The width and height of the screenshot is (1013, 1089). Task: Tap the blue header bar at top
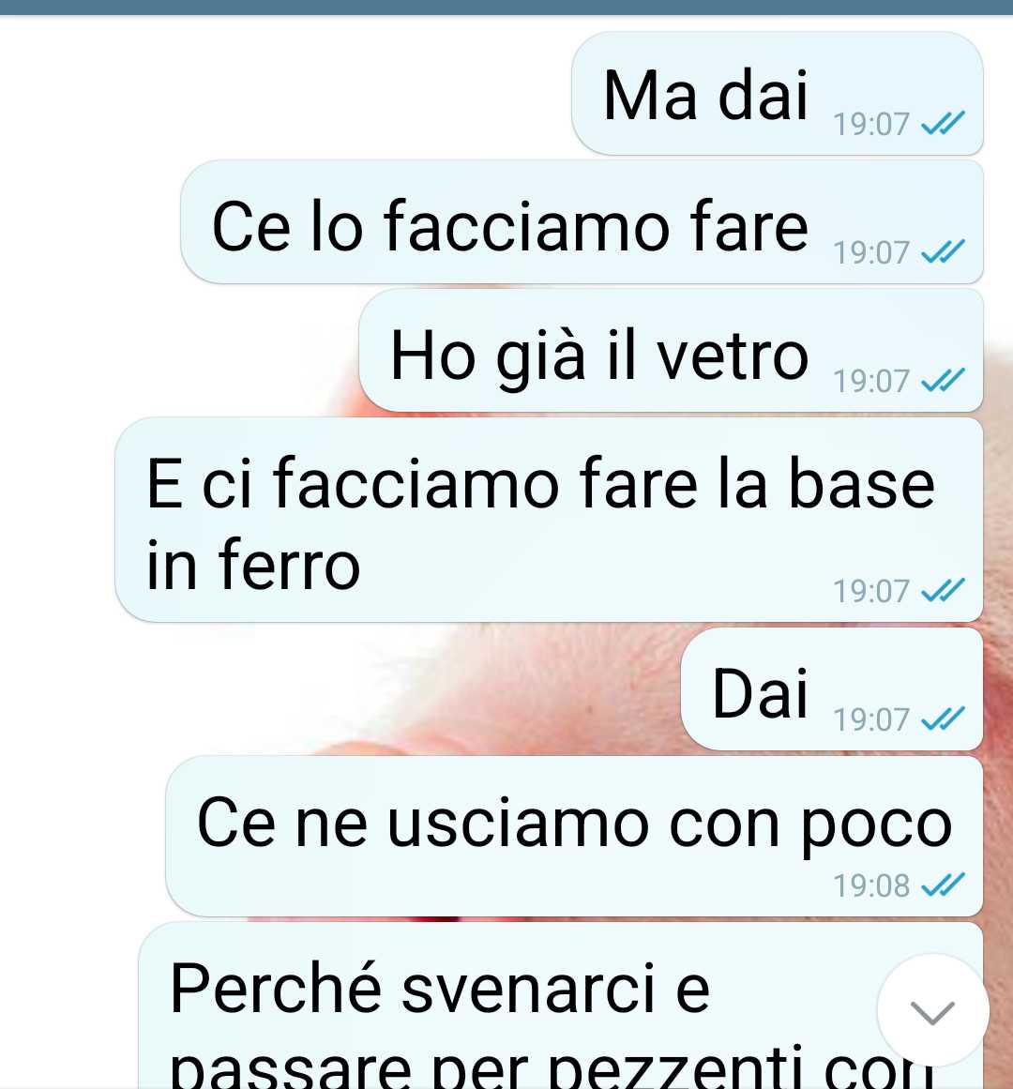[x=506, y=7]
